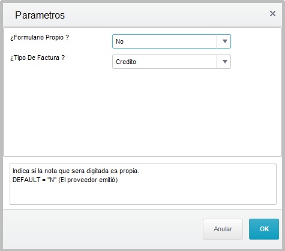285x251 pixels.
Task: Select the combo box showing "Credito"
Action: 172,62
